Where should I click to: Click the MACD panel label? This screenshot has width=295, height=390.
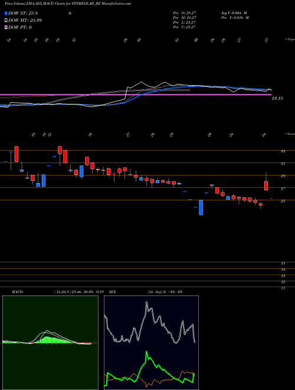pyautogui.click(x=18, y=292)
